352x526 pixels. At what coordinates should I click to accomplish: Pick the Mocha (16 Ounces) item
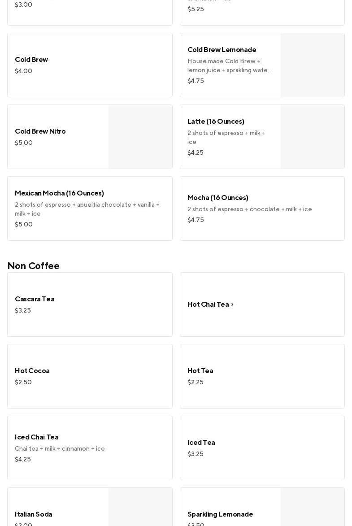pyautogui.click(x=217, y=198)
